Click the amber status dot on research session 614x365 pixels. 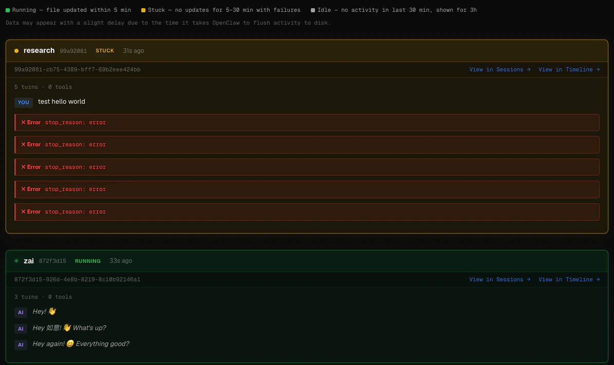coord(17,50)
